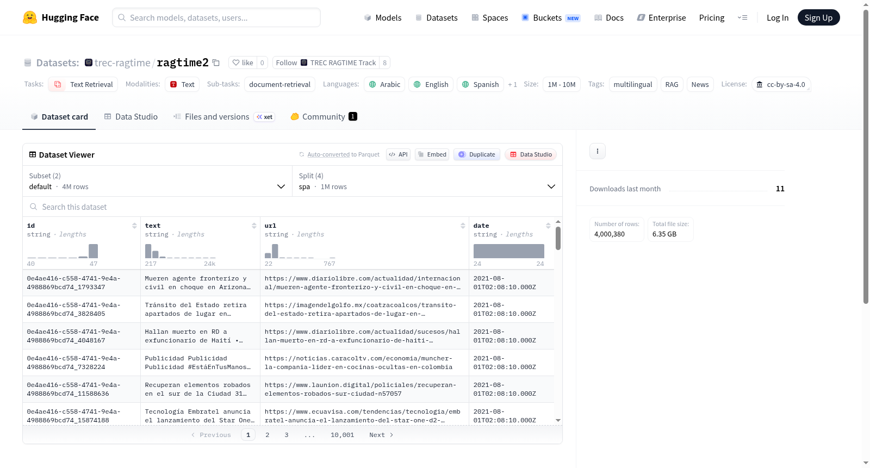The height and width of the screenshot is (468, 870).
Task: Open Docs in the top navigation
Action: pyautogui.click(x=609, y=17)
